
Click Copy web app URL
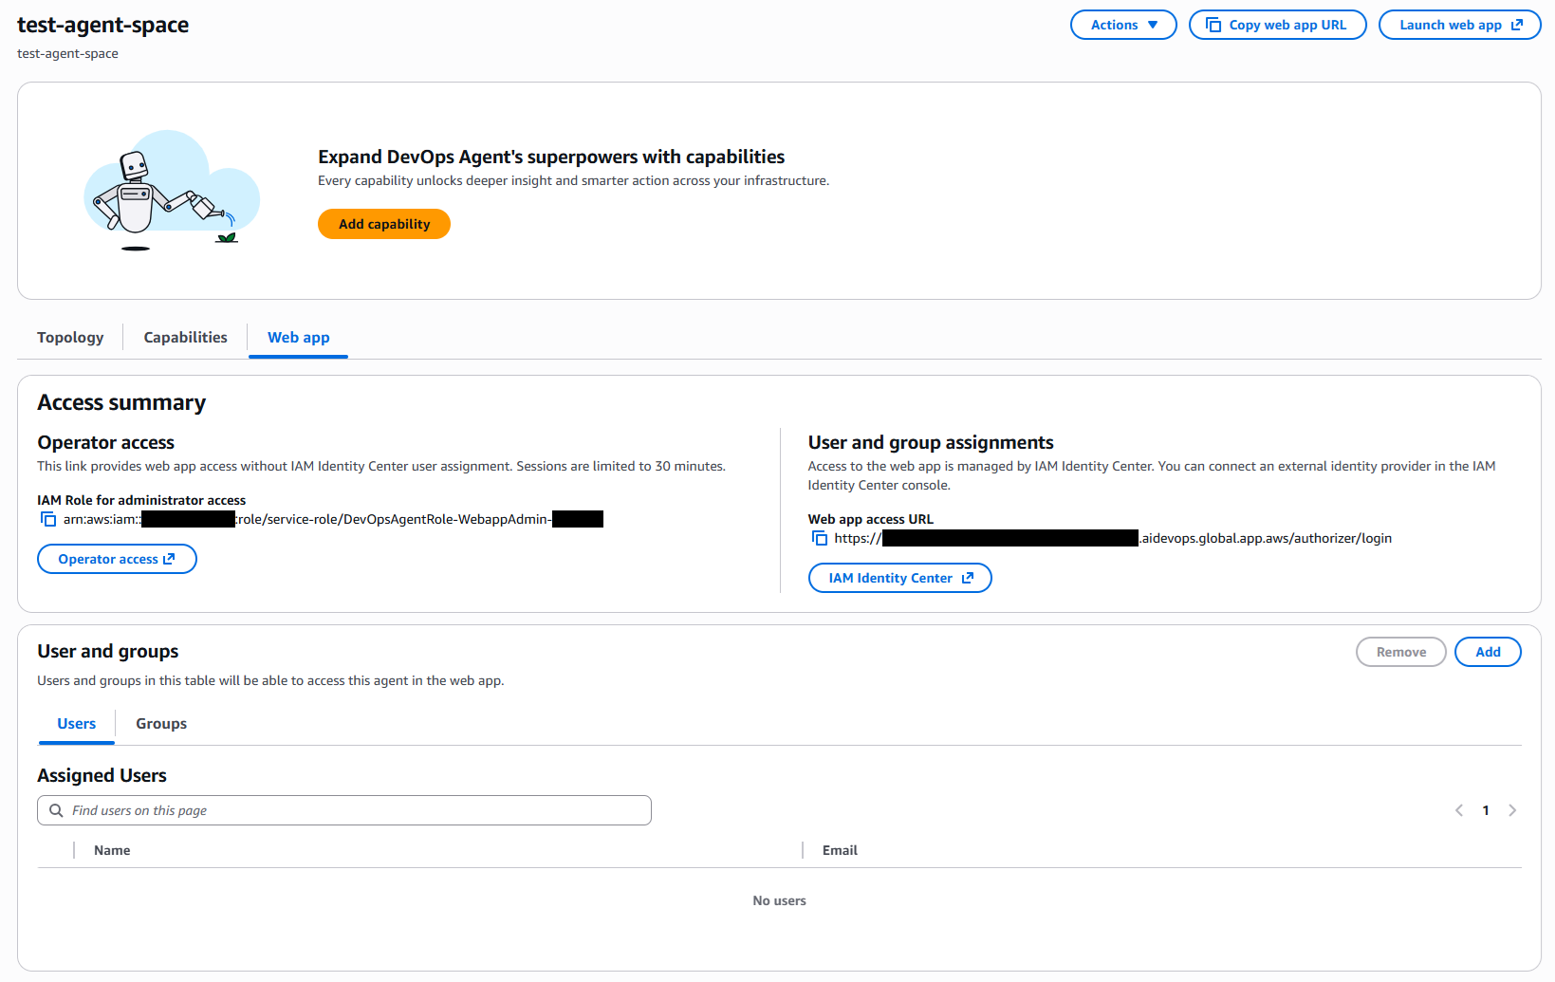1277,25
